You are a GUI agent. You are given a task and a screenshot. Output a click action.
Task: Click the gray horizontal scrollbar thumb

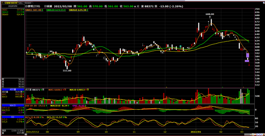(x=247, y=135)
